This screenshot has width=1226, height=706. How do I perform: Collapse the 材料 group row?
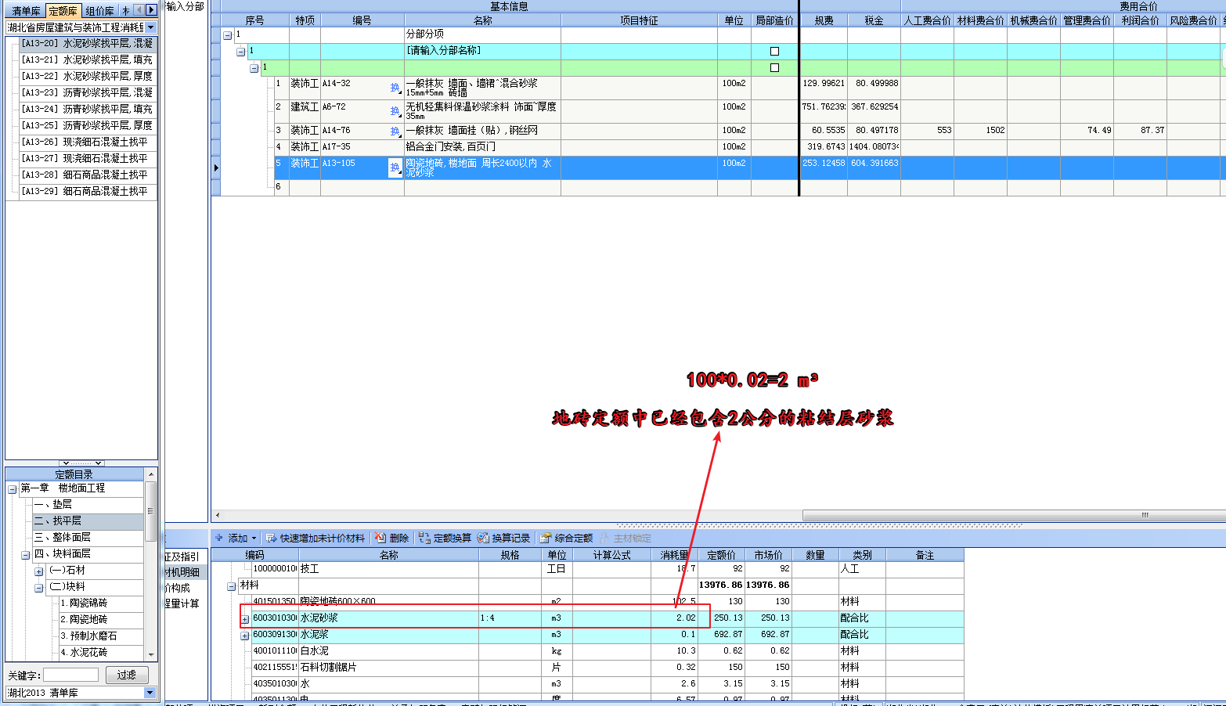(x=232, y=586)
